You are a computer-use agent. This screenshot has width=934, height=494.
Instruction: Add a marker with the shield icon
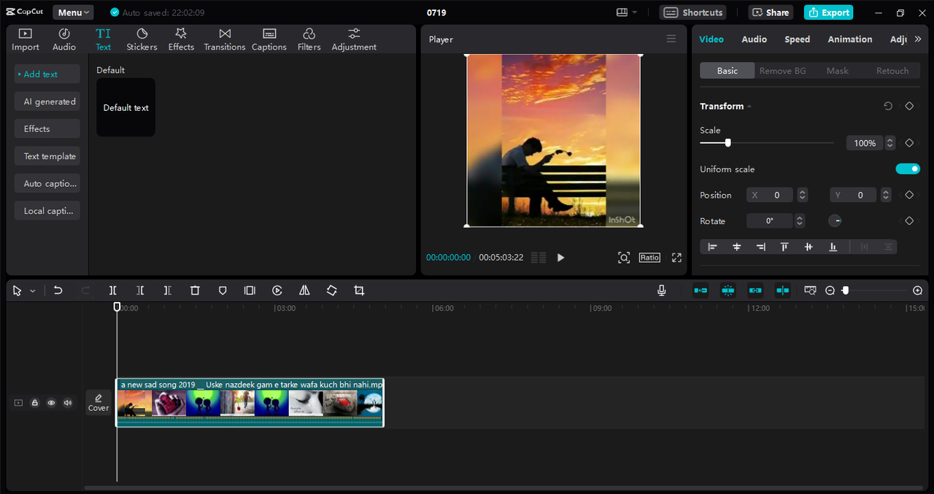coord(223,290)
